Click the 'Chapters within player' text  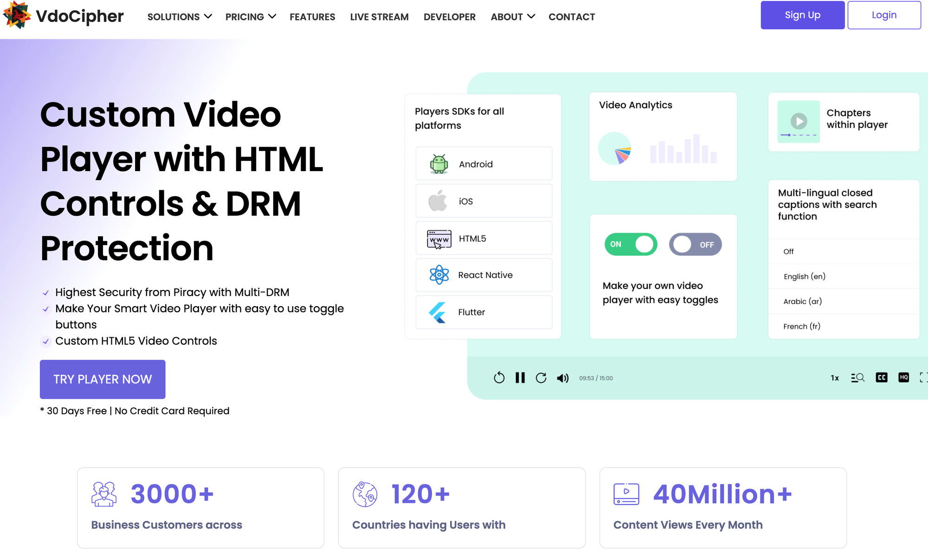pos(857,119)
